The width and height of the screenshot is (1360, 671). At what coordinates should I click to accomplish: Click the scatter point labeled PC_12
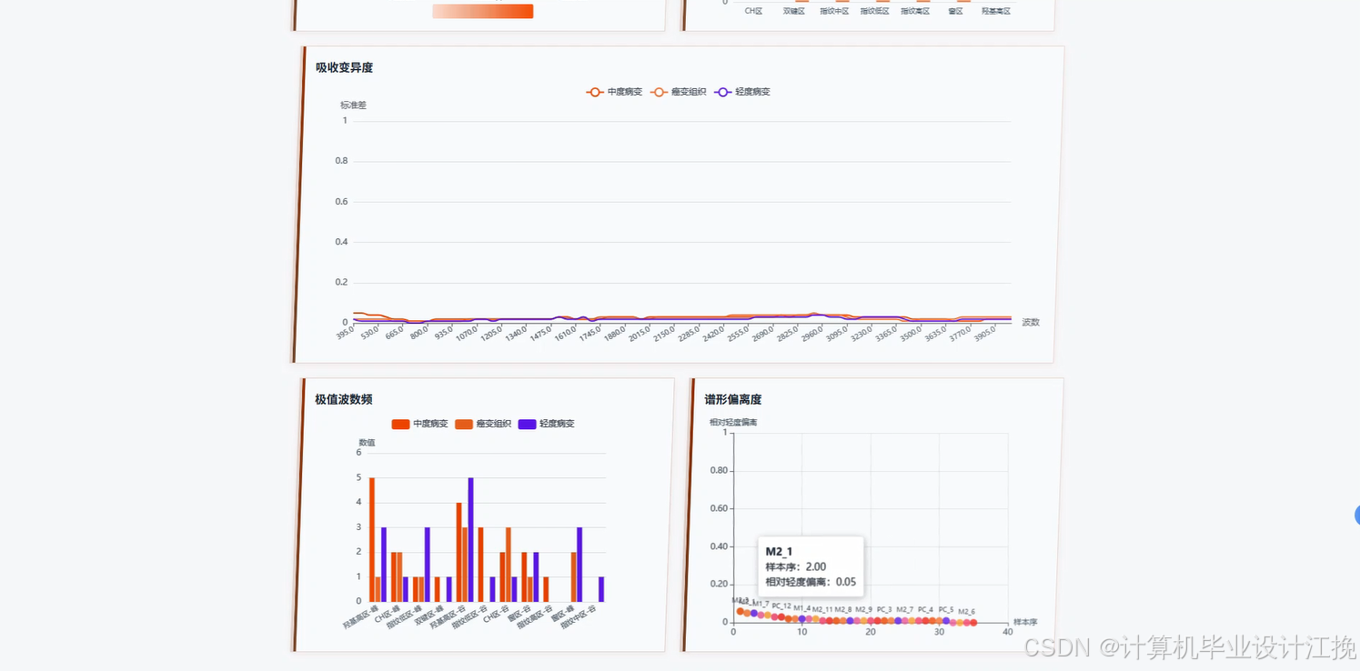pyautogui.click(x=781, y=617)
